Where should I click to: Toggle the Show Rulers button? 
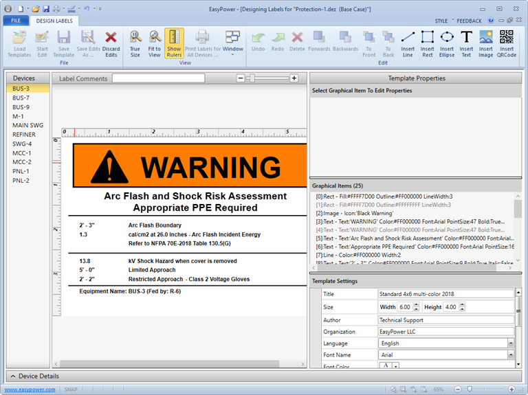coord(174,43)
